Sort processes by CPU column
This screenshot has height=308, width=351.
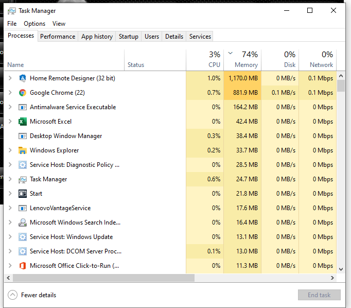[205, 60]
